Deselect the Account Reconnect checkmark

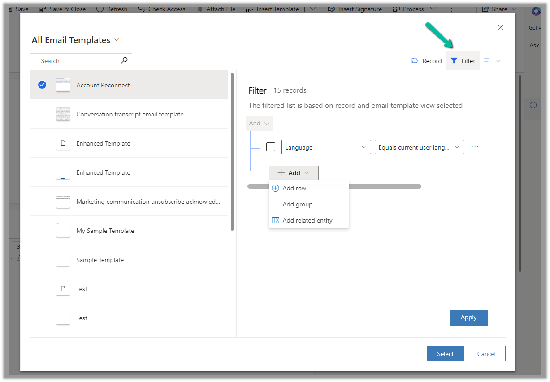42,85
